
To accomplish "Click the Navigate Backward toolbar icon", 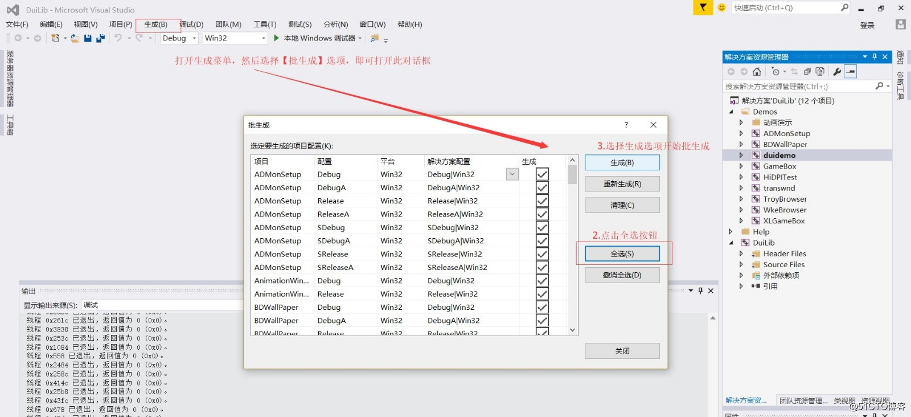I will pyautogui.click(x=18, y=38).
